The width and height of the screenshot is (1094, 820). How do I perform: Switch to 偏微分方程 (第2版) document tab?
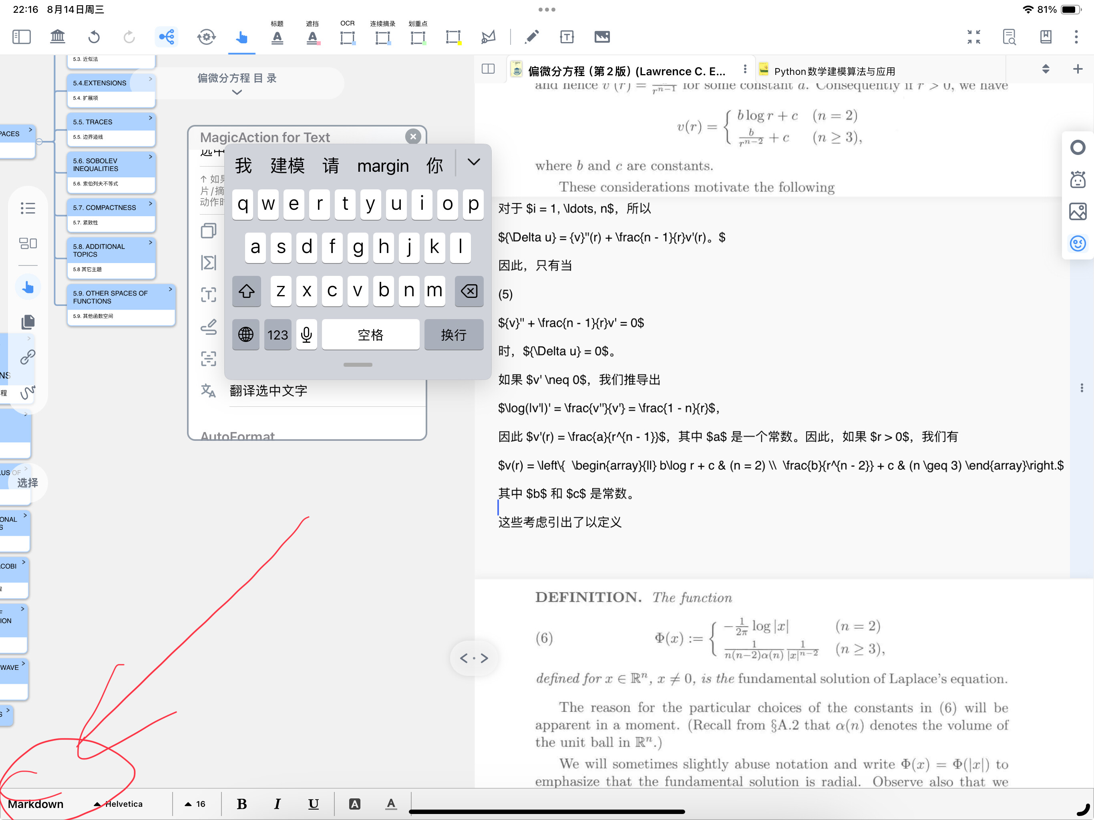point(626,71)
